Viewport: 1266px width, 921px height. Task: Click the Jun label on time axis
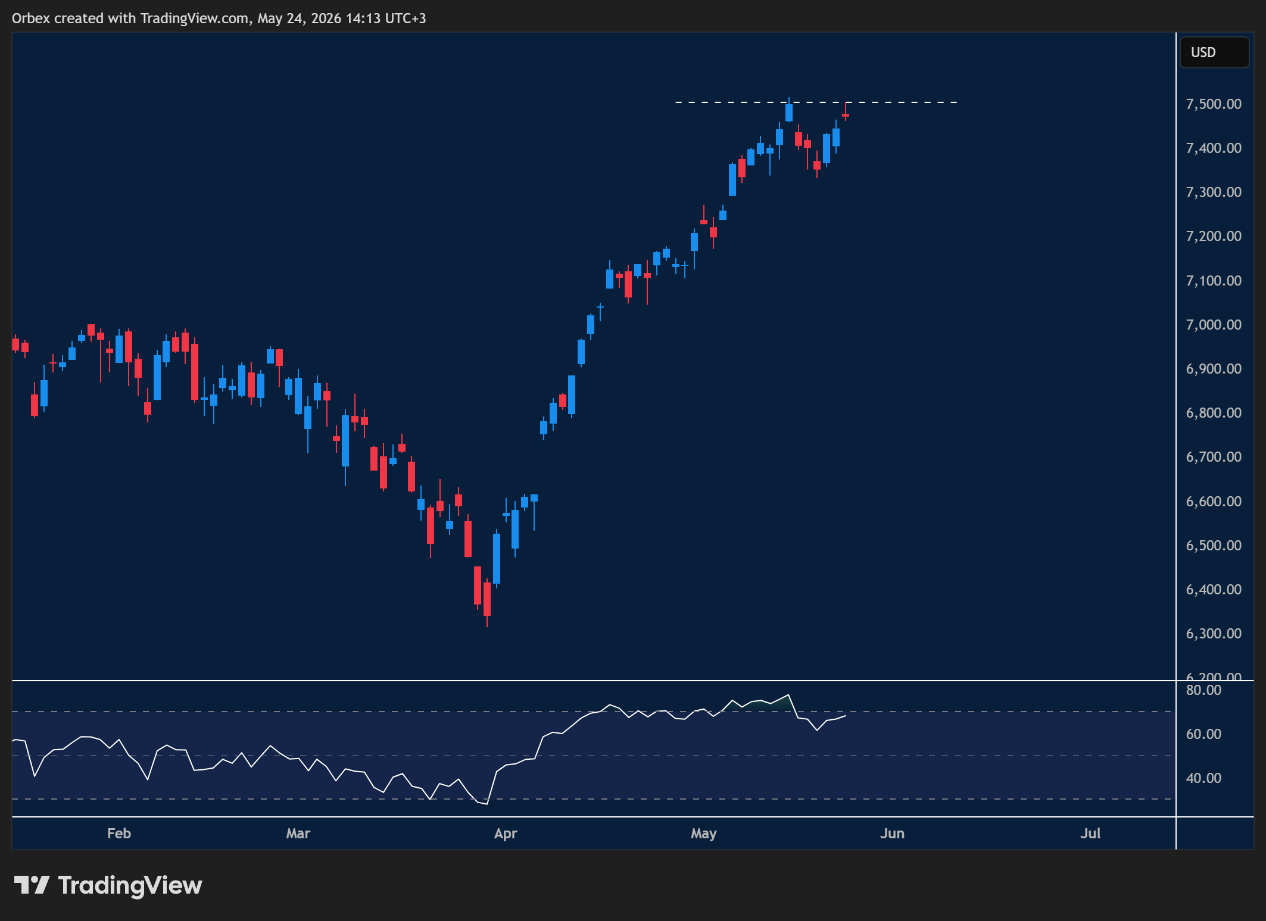point(892,834)
